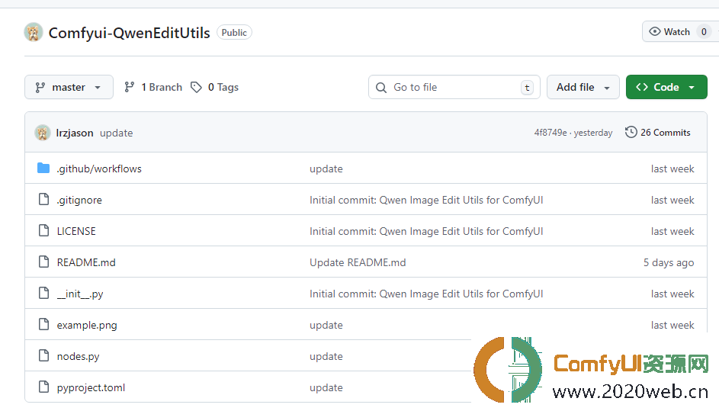Click 'last week' timestamp in __init__.py row
Screen dimensions: 719x411
672,294
